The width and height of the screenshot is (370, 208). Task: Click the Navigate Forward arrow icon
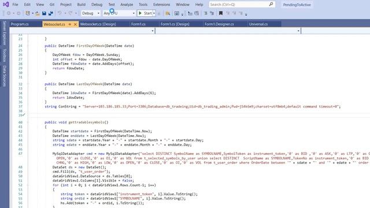(x=18, y=13)
